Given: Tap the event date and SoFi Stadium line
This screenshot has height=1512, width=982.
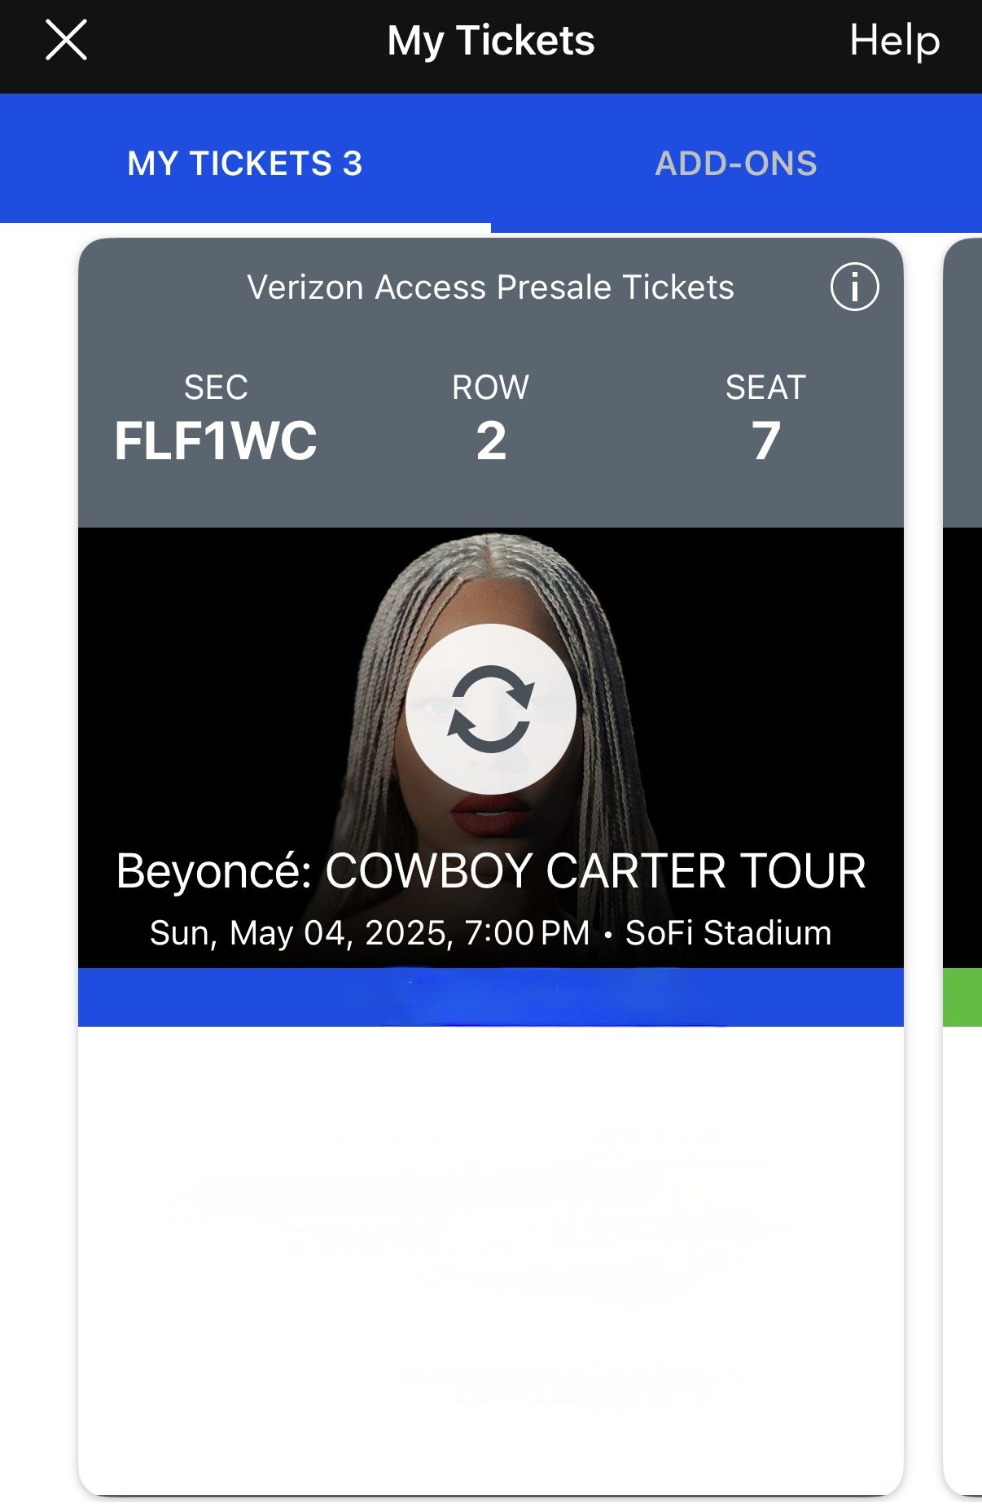Looking at the screenshot, I should tap(491, 933).
